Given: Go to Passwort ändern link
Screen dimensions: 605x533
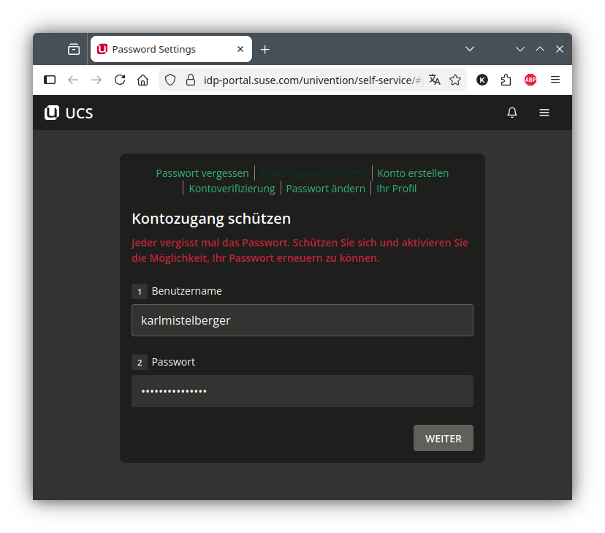Looking at the screenshot, I should click(325, 189).
